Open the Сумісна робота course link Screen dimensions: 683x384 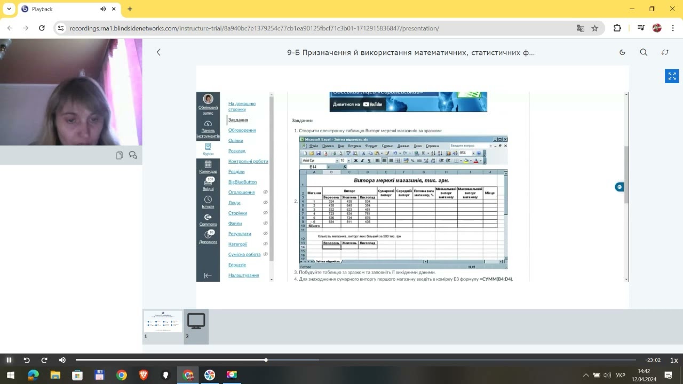(x=244, y=254)
